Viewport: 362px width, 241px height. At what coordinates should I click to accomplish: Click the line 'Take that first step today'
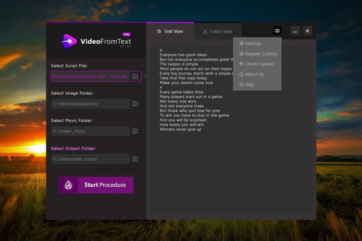[183, 78]
